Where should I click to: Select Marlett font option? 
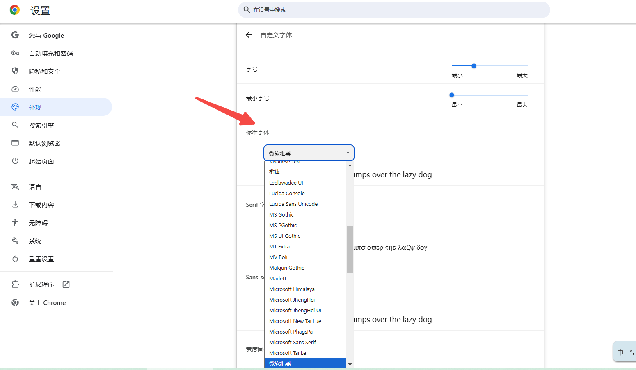tap(306, 278)
